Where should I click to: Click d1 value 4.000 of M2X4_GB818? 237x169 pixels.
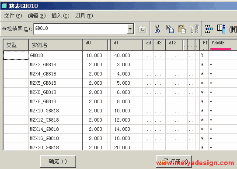click(x=123, y=74)
